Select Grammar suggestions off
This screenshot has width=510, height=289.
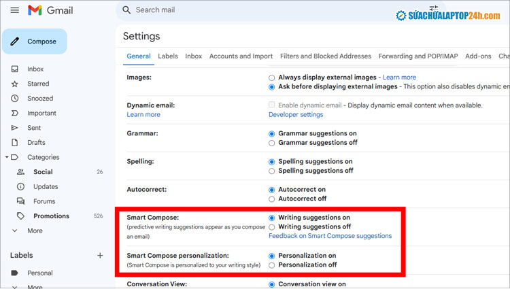coord(271,143)
